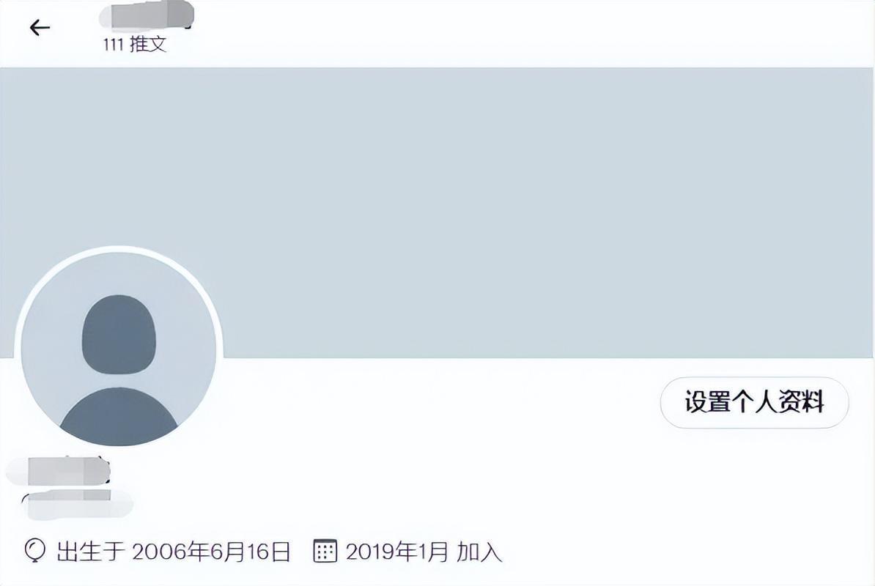Screen dimensions: 875x586
Task: Select the 出生于 label text
Action: pos(90,552)
